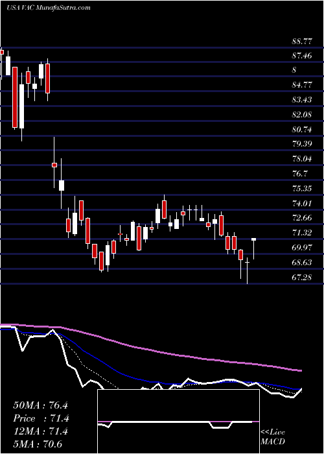
Task: Click the Price : 71.4 reading
Action: 41,418
